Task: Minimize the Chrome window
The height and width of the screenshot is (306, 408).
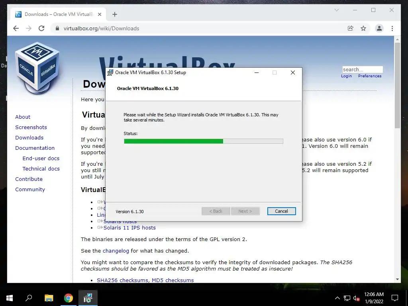Action: point(355,10)
